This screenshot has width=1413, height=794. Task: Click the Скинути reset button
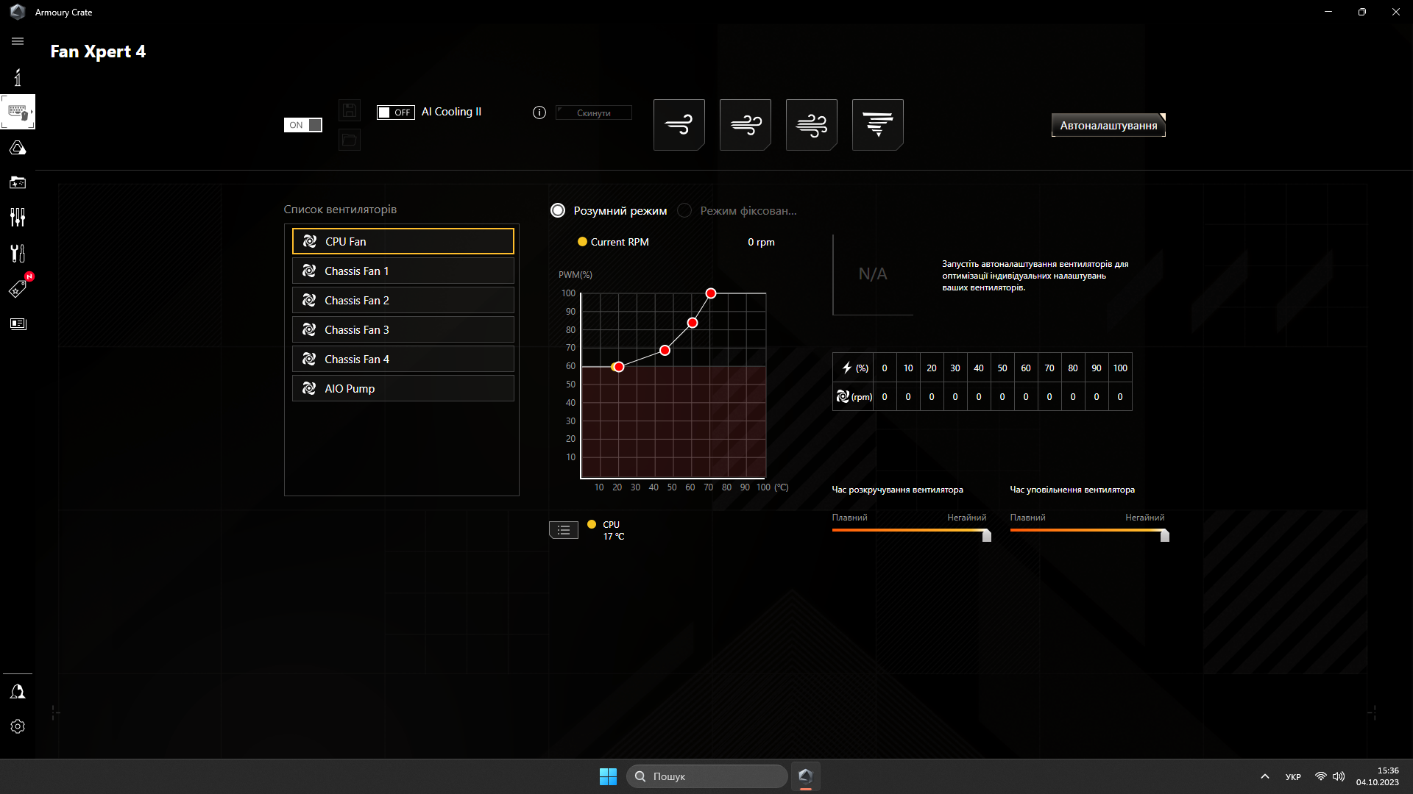point(593,113)
